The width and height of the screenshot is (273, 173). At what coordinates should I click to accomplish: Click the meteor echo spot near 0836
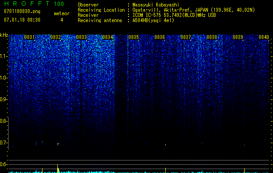165,144
